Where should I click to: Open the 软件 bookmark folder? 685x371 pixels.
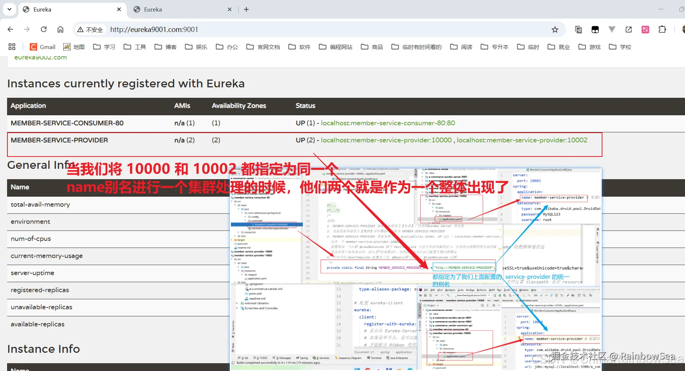pyautogui.click(x=299, y=47)
